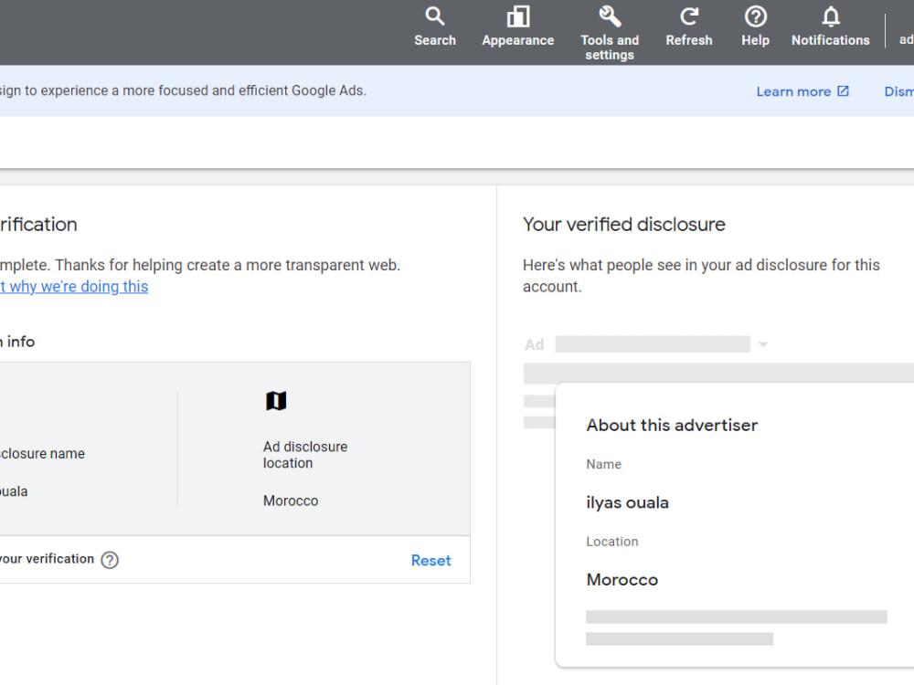The height and width of the screenshot is (685, 914).
Task: Click the 'Tools and settings' label
Action: tap(610, 47)
